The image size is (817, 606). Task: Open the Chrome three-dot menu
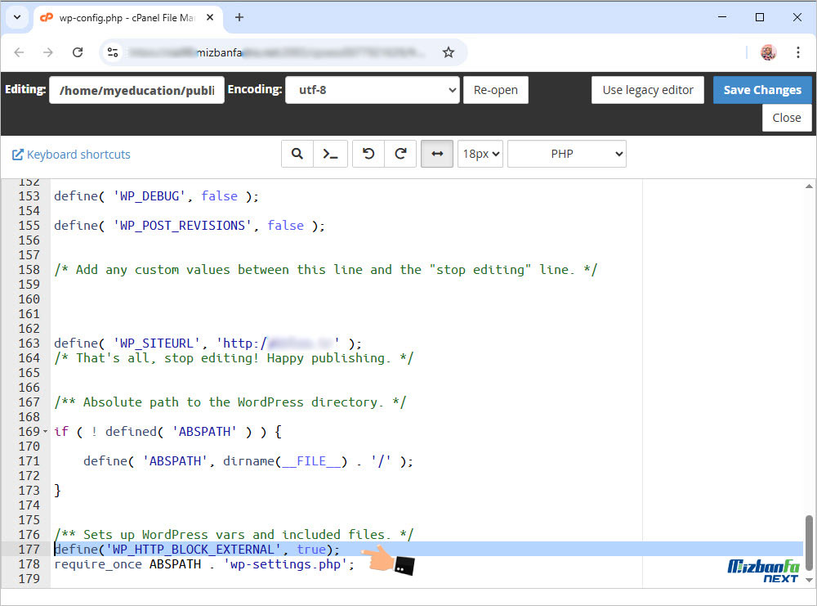click(797, 52)
